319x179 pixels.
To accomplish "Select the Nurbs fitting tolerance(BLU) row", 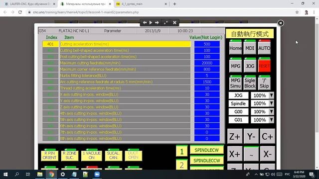I will pos(117,76).
